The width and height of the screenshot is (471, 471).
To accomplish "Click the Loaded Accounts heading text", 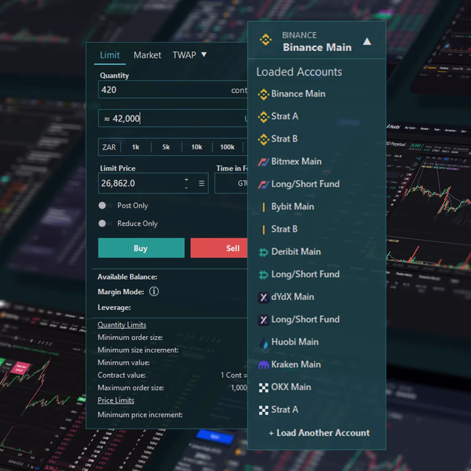I will coord(299,72).
